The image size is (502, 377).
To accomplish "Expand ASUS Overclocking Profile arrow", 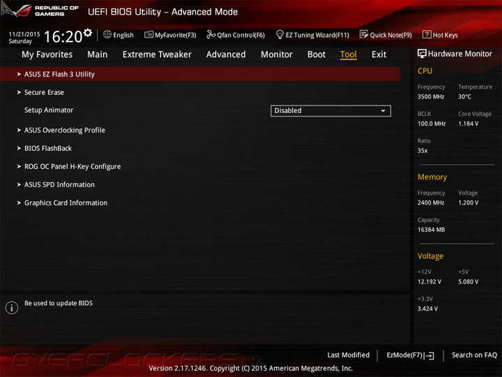I will click(19, 130).
